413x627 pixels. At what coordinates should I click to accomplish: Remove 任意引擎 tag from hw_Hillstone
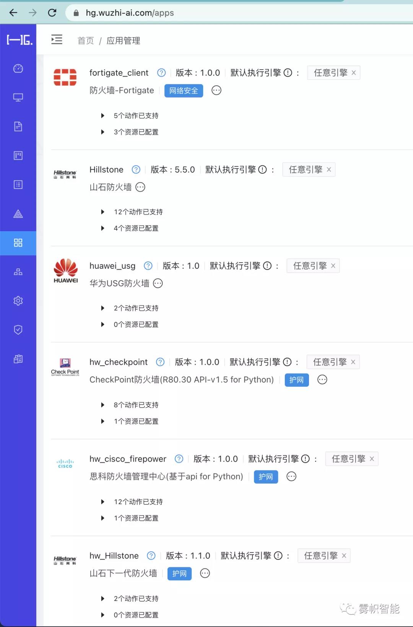[x=344, y=556]
